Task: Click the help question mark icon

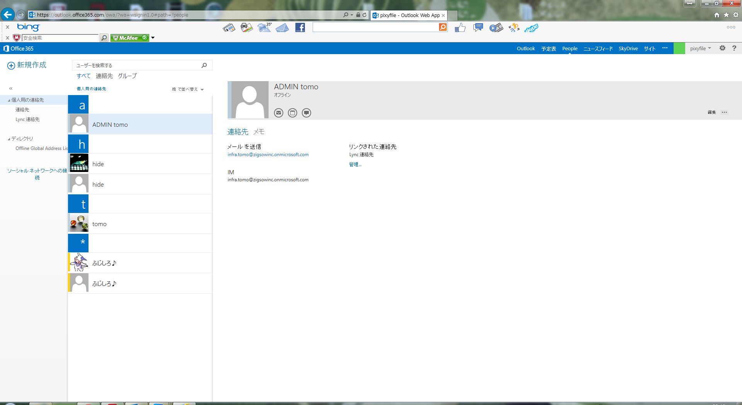Action: (734, 48)
